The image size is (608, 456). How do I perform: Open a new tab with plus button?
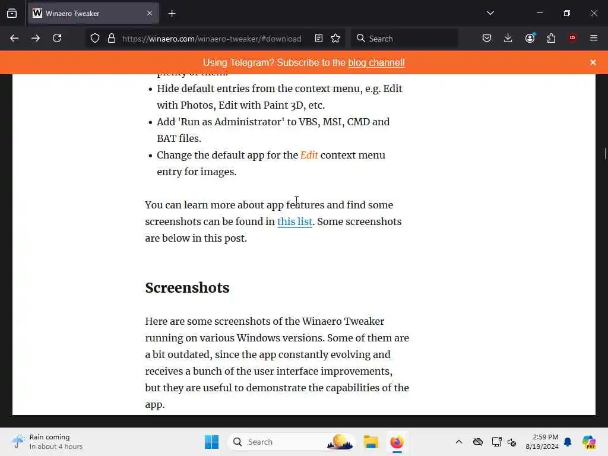[172, 14]
